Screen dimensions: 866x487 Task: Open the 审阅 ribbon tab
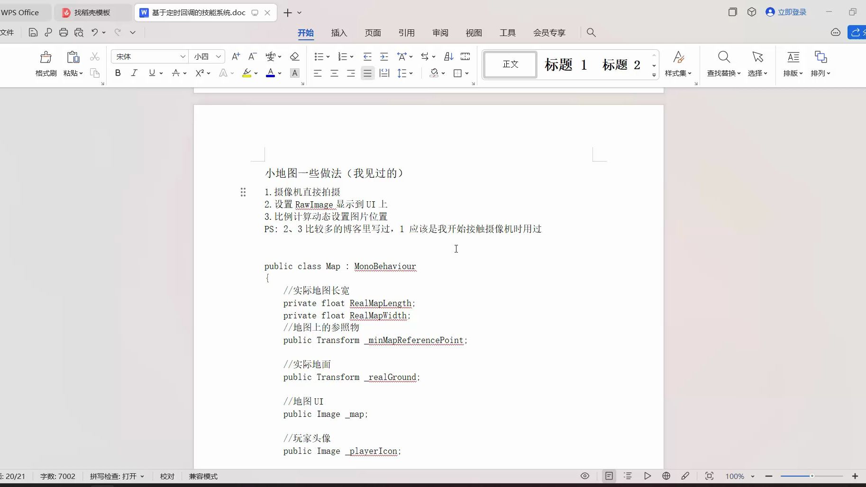439,33
